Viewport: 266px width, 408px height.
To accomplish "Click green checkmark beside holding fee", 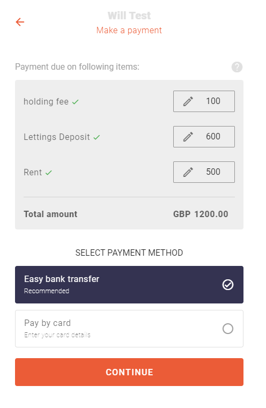I will point(76,102).
